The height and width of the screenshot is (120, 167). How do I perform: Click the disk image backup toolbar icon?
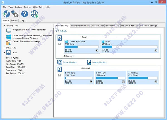click(6, 14)
